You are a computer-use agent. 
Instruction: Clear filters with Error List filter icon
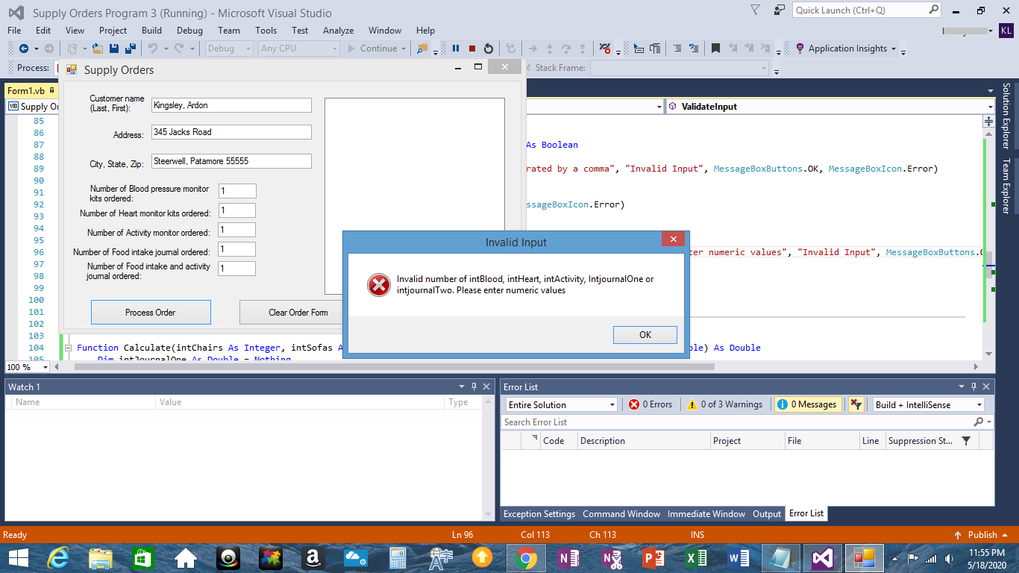[856, 404]
